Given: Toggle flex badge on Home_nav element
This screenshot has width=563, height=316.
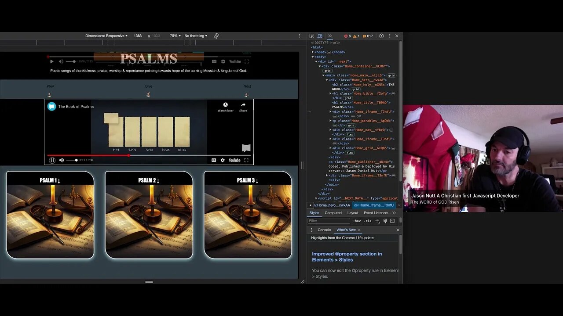Looking at the screenshot, I should tap(350, 134).
